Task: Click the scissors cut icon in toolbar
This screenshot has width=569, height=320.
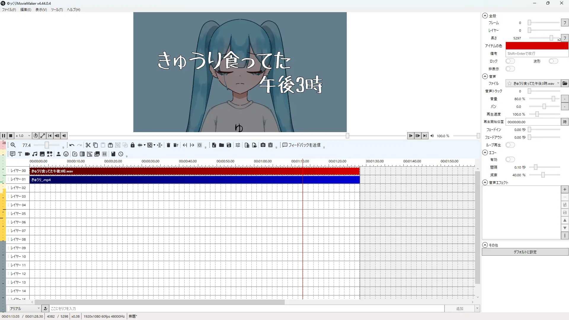Action: click(88, 145)
